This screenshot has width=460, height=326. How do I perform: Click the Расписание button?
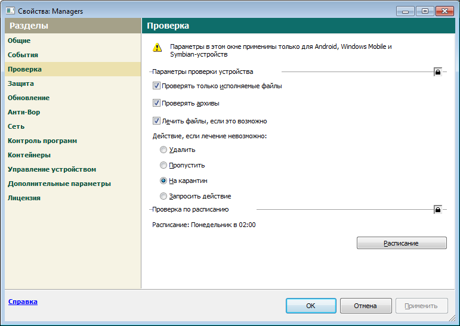pyautogui.click(x=402, y=243)
